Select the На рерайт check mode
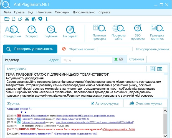The width and height of the screenshot is (172, 138). click(70, 32)
